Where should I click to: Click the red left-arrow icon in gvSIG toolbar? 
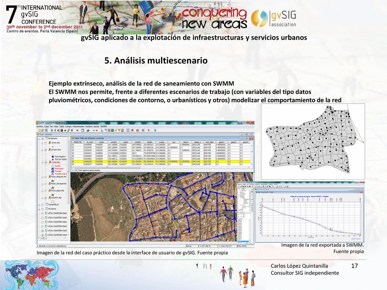tap(97, 130)
